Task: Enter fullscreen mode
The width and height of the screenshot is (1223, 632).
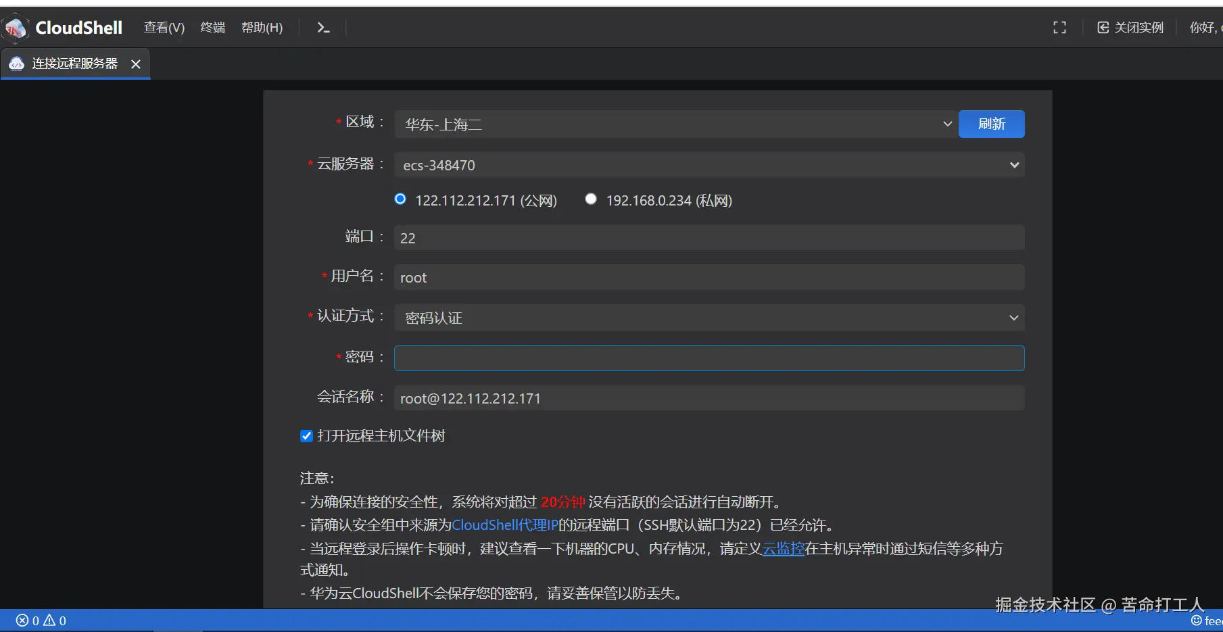Action: [1059, 28]
